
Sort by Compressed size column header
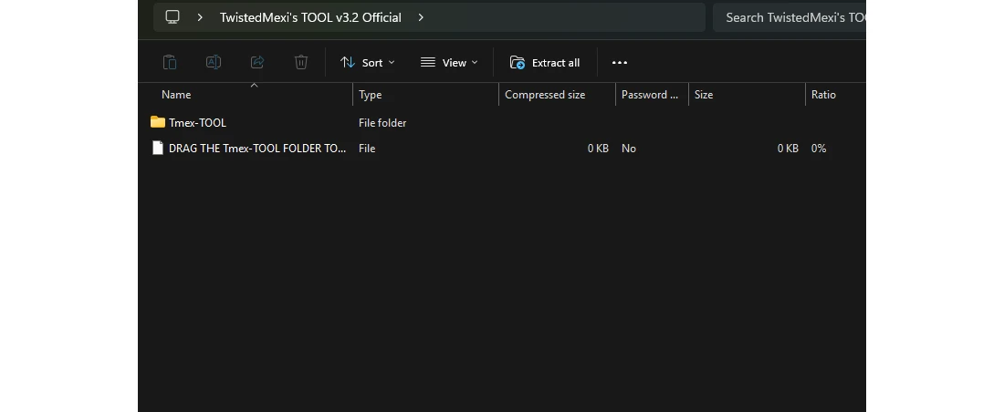point(545,95)
